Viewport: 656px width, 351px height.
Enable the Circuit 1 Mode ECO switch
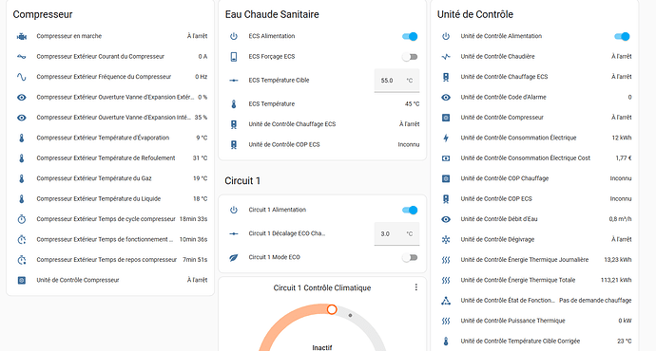tap(410, 257)
